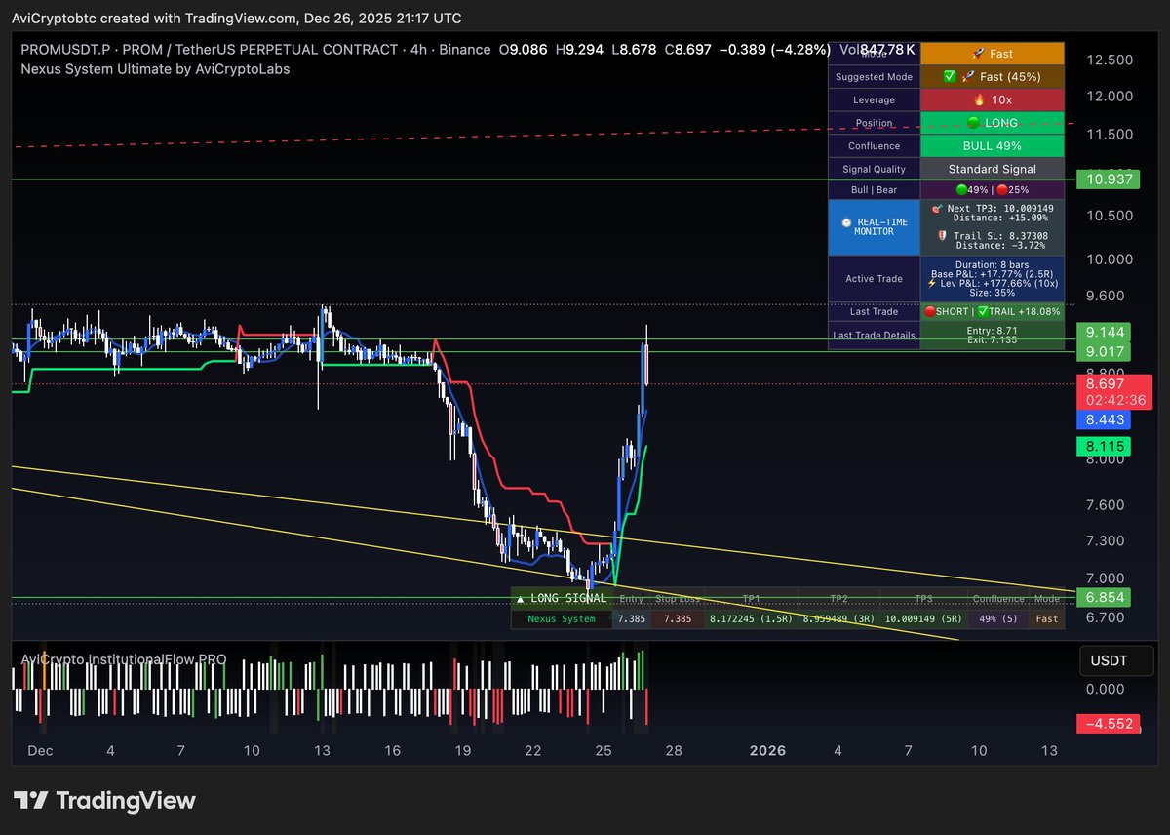Click the red 8.697 current price label
The image size is (1170, 835).
pos(1104,385)
